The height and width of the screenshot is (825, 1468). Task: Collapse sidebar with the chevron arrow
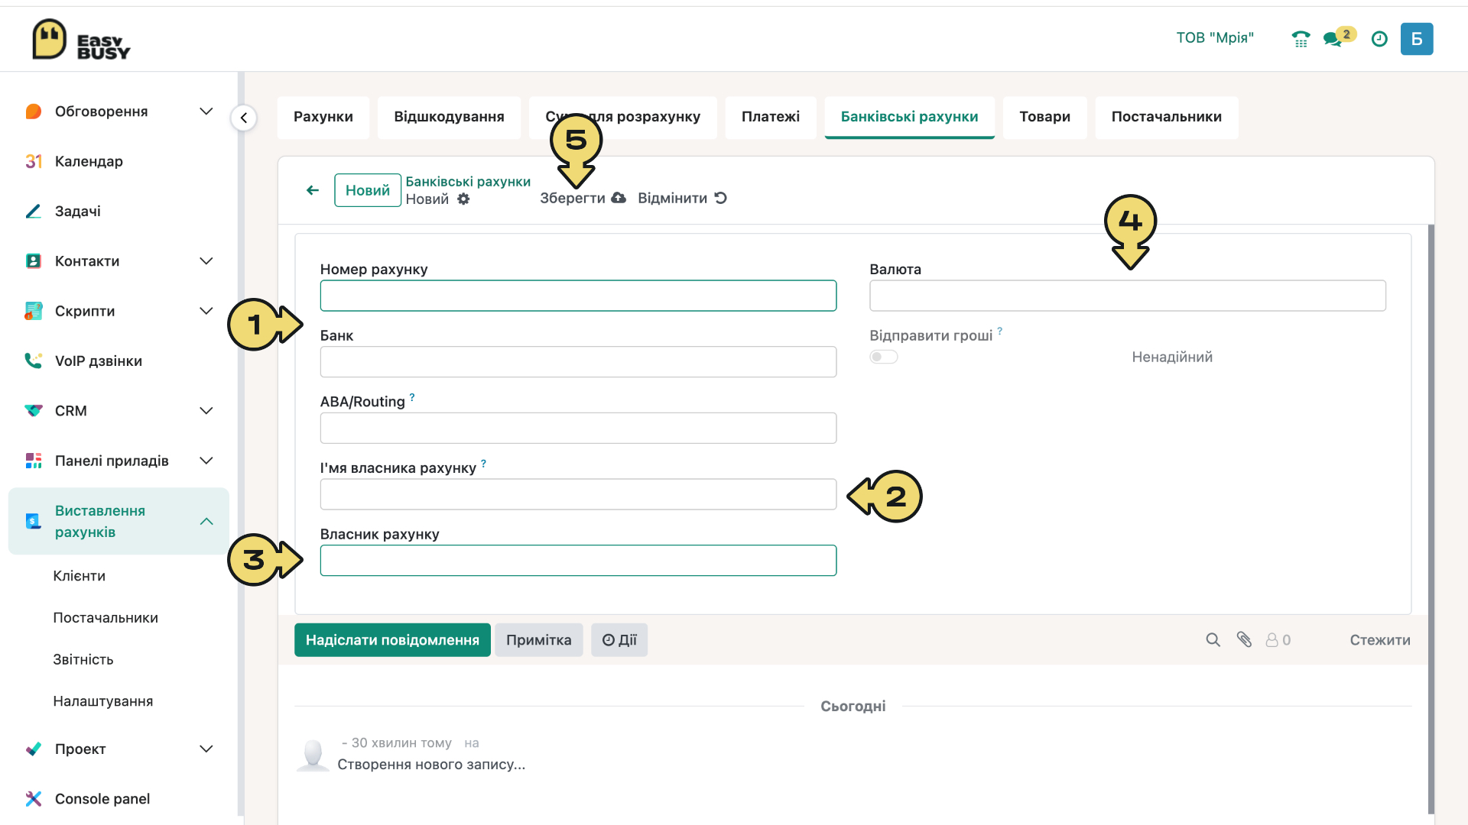click(x=244, y=118)
